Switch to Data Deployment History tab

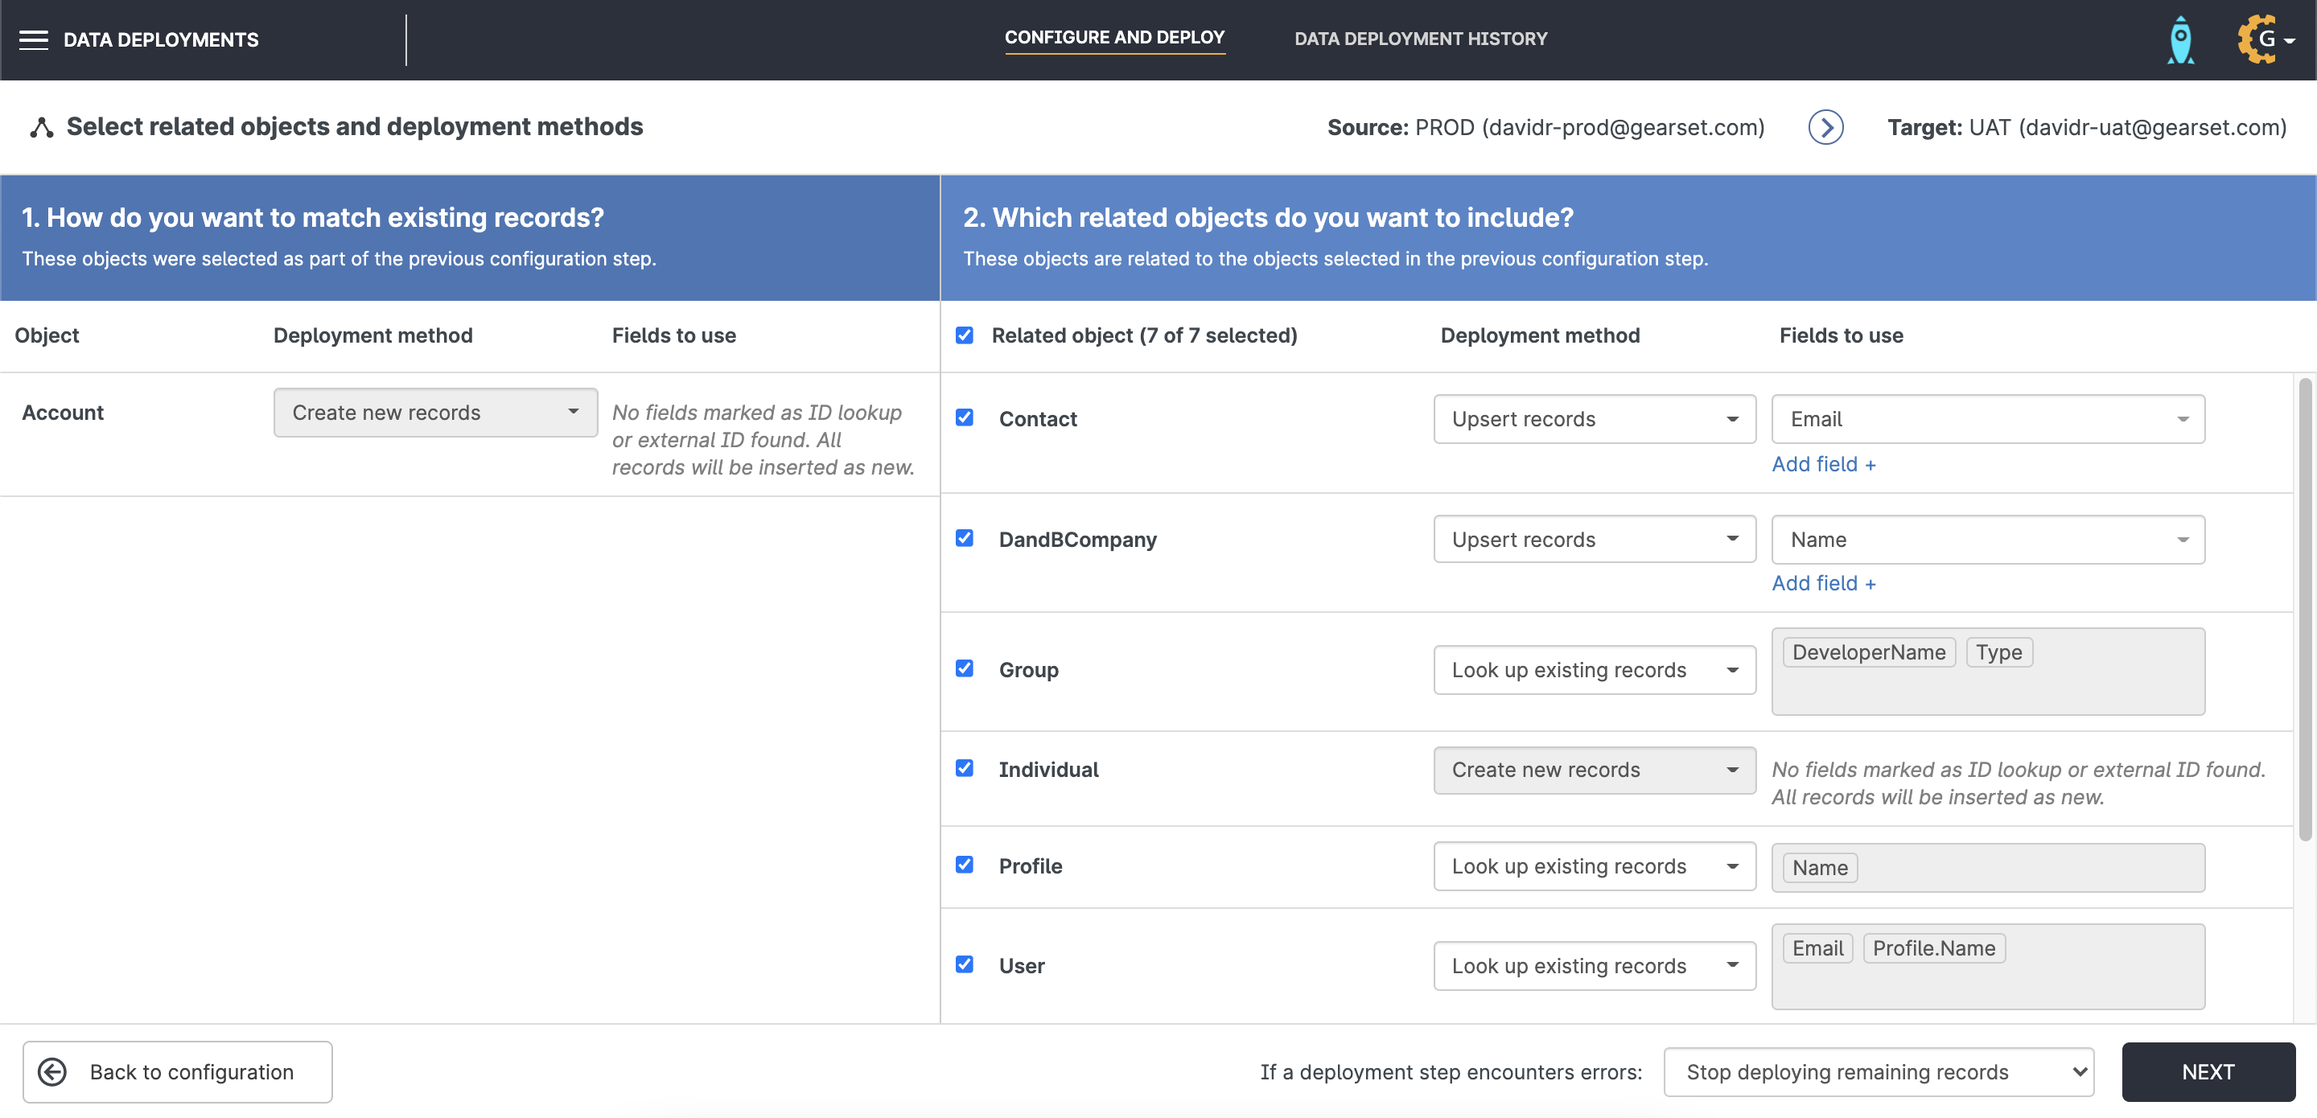coord(1420,39)
